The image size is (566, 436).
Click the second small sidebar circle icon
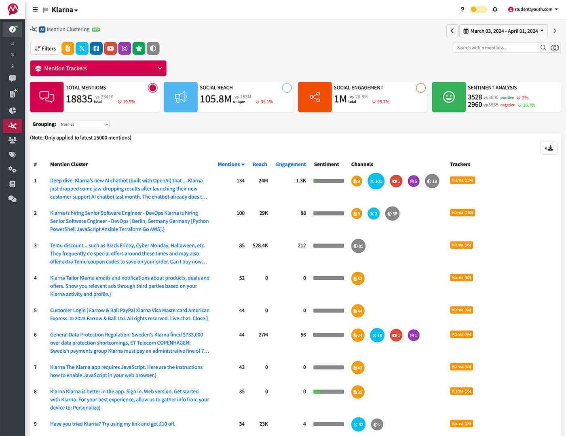(x=13, y=55)
